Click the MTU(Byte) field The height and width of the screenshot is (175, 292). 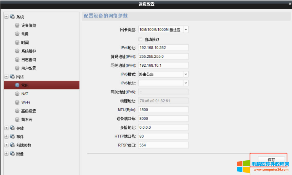163,109
